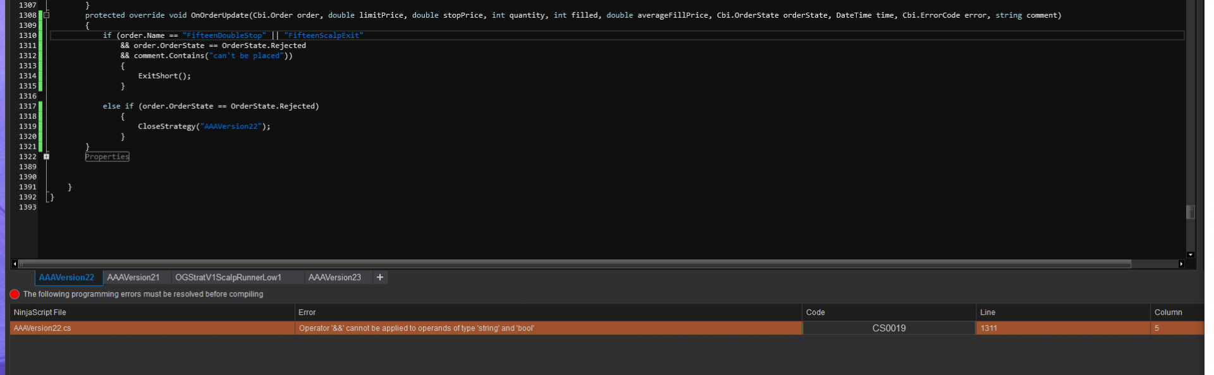Expand the Properties region at line 1322
This screenshot has width=1214, height=375.
[46, 157]
